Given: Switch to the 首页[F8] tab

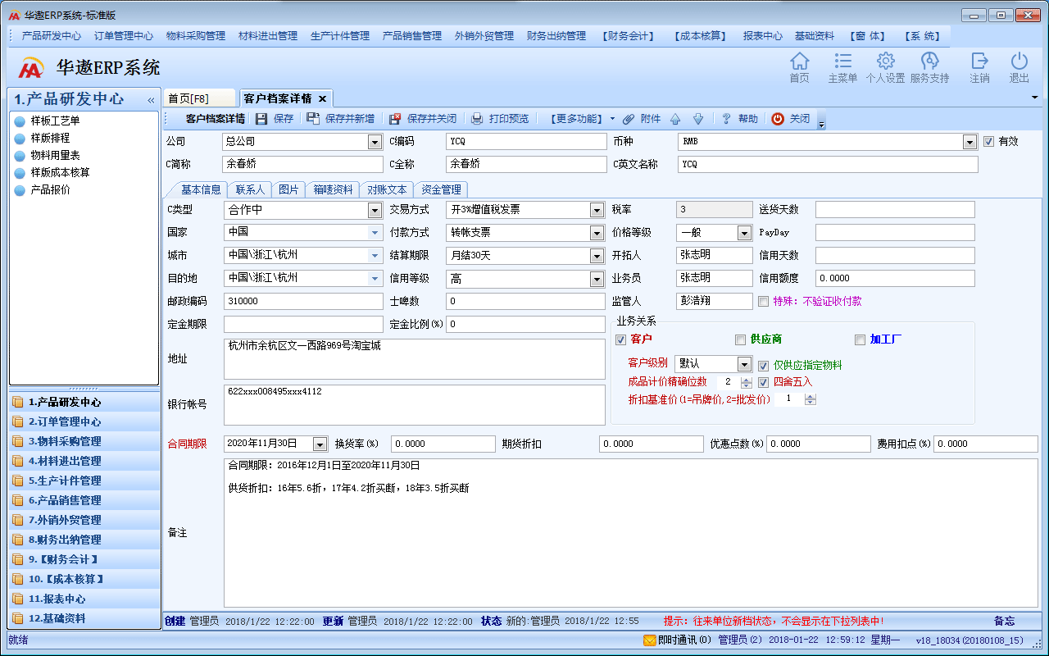Looking at the screenshot, I should pos(199,98).
